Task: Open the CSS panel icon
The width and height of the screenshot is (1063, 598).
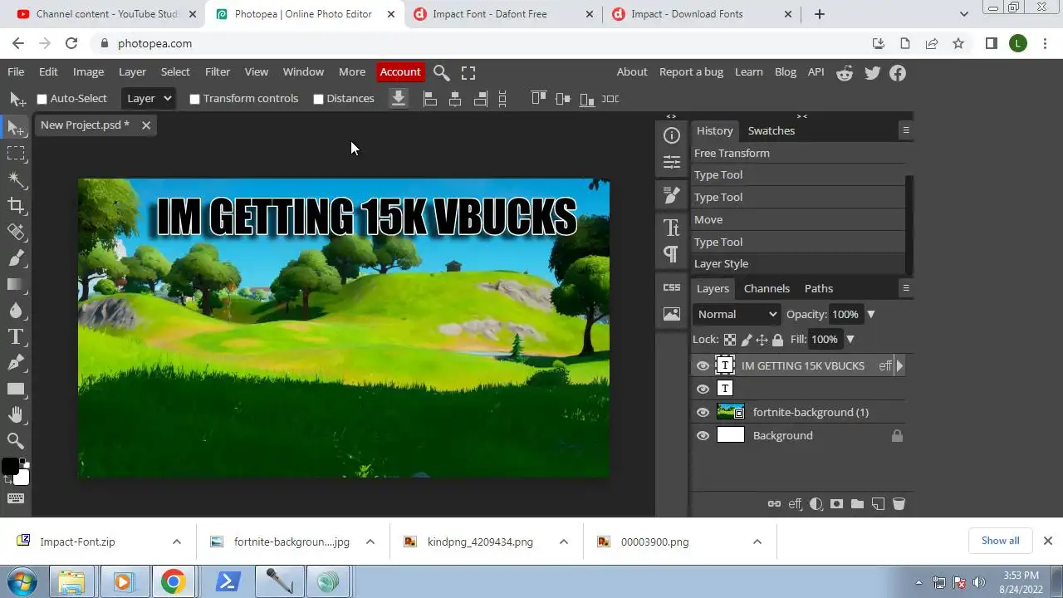Action: tap(672, 287)
